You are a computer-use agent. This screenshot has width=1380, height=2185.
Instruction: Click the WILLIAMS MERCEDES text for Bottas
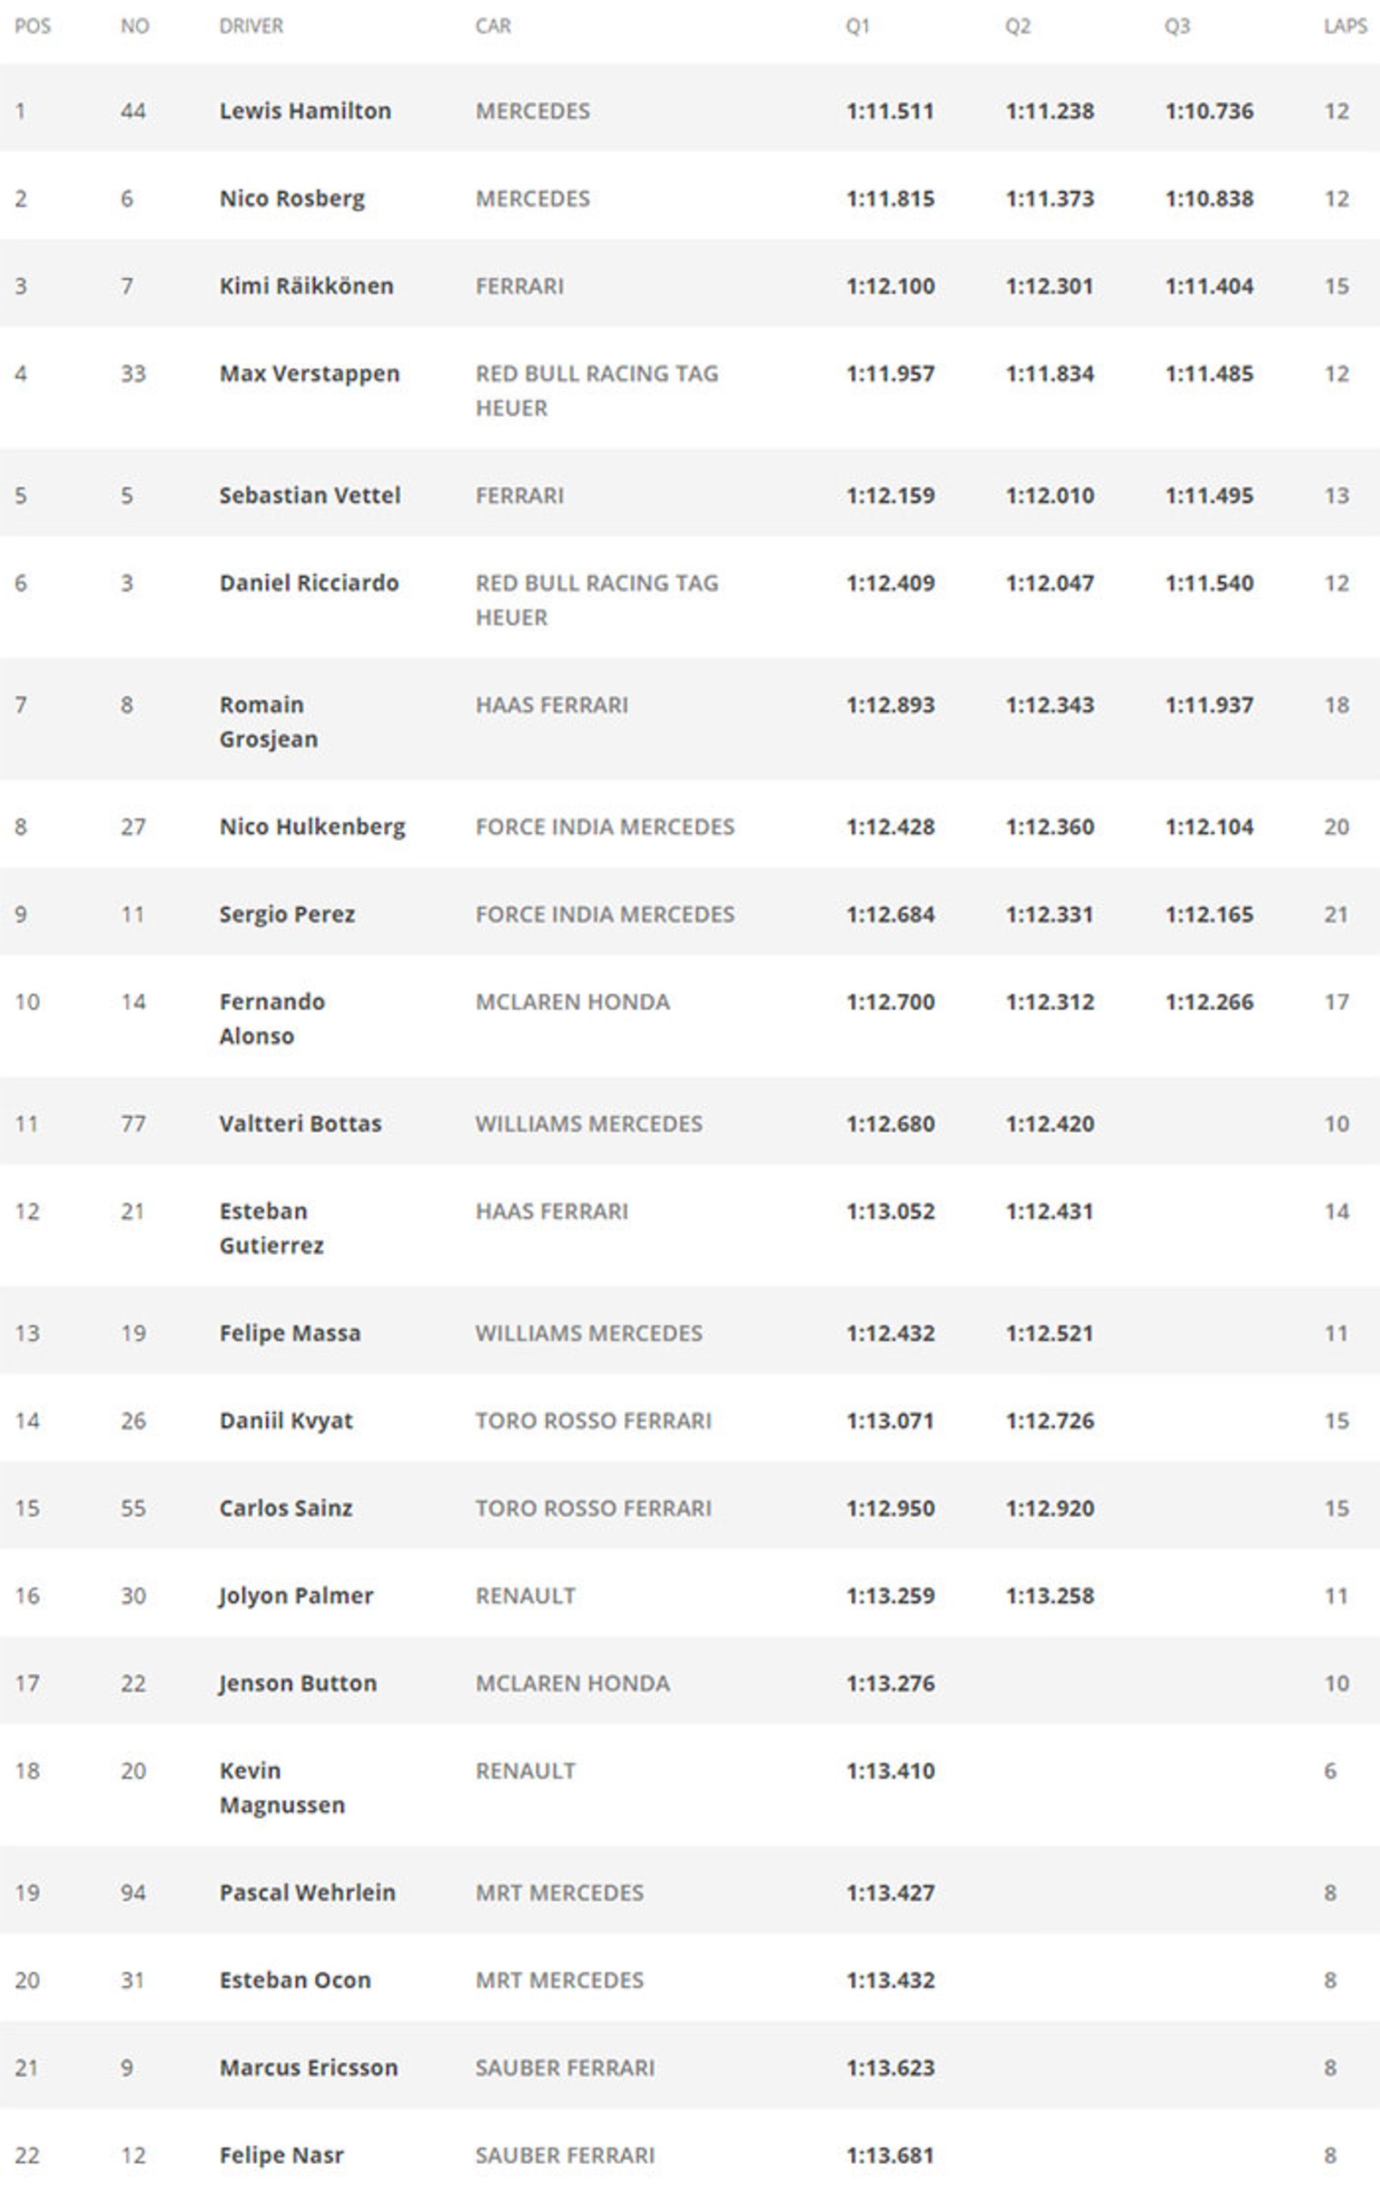[588, 1123]
